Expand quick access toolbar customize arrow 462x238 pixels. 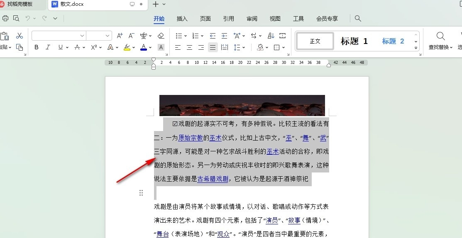click(55, 19)
